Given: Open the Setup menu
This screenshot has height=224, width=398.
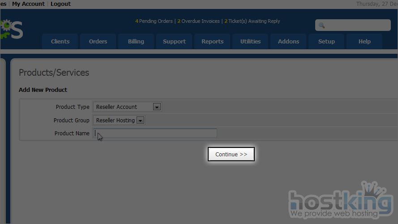Looking at the screenshot, I should click(x=326, y=41).
